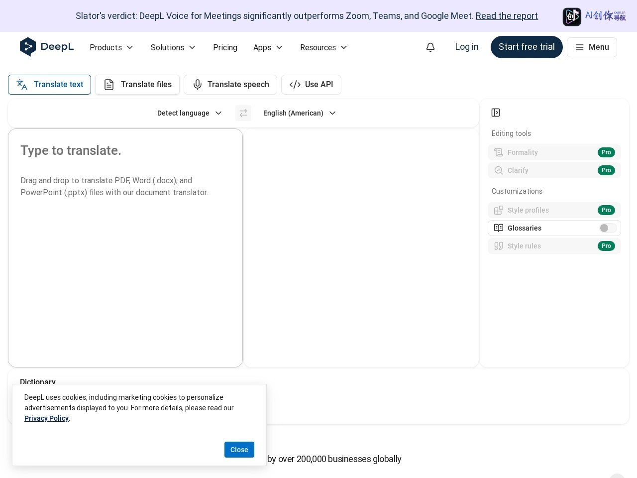The width and height of the screenshot is (637, 478).
Task: Open the Menu hamburger button
Action: point(592,47)
